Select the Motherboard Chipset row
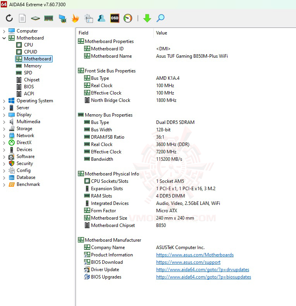The width and height of the screenshot is (296, 306). click(125, 225)
